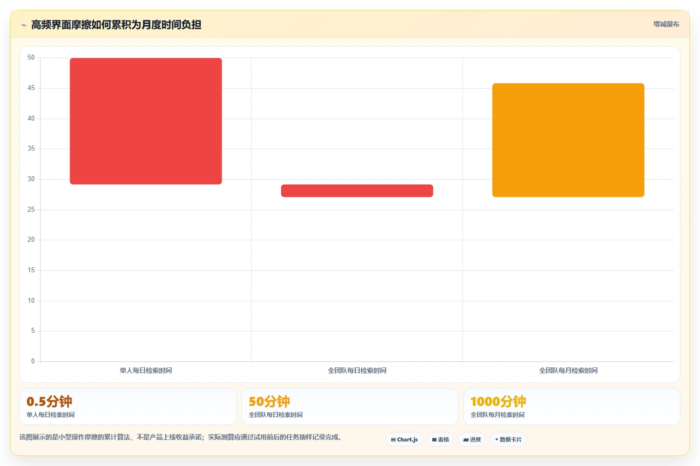Select the 进度 chip
The height and width of the screenshot is (466, 700).
472,439
